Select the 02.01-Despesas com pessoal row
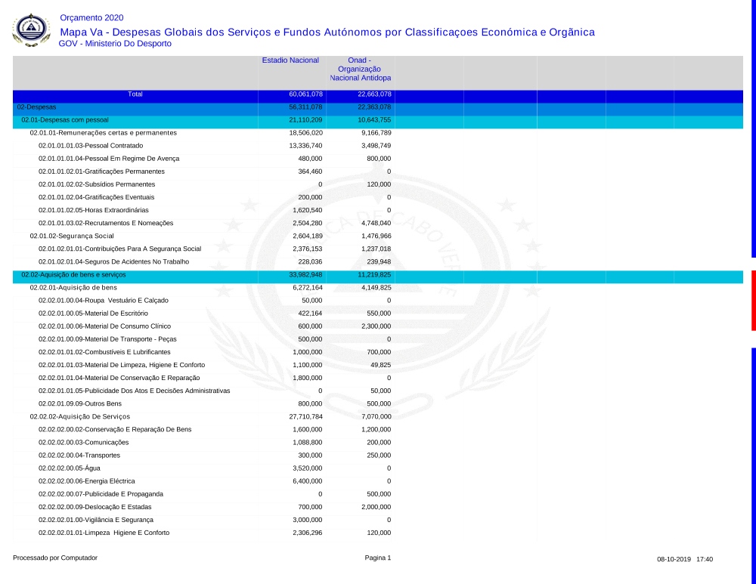 point(65,120)
